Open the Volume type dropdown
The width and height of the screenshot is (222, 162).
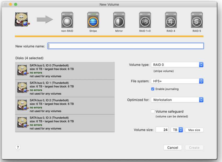click(177, 65)
